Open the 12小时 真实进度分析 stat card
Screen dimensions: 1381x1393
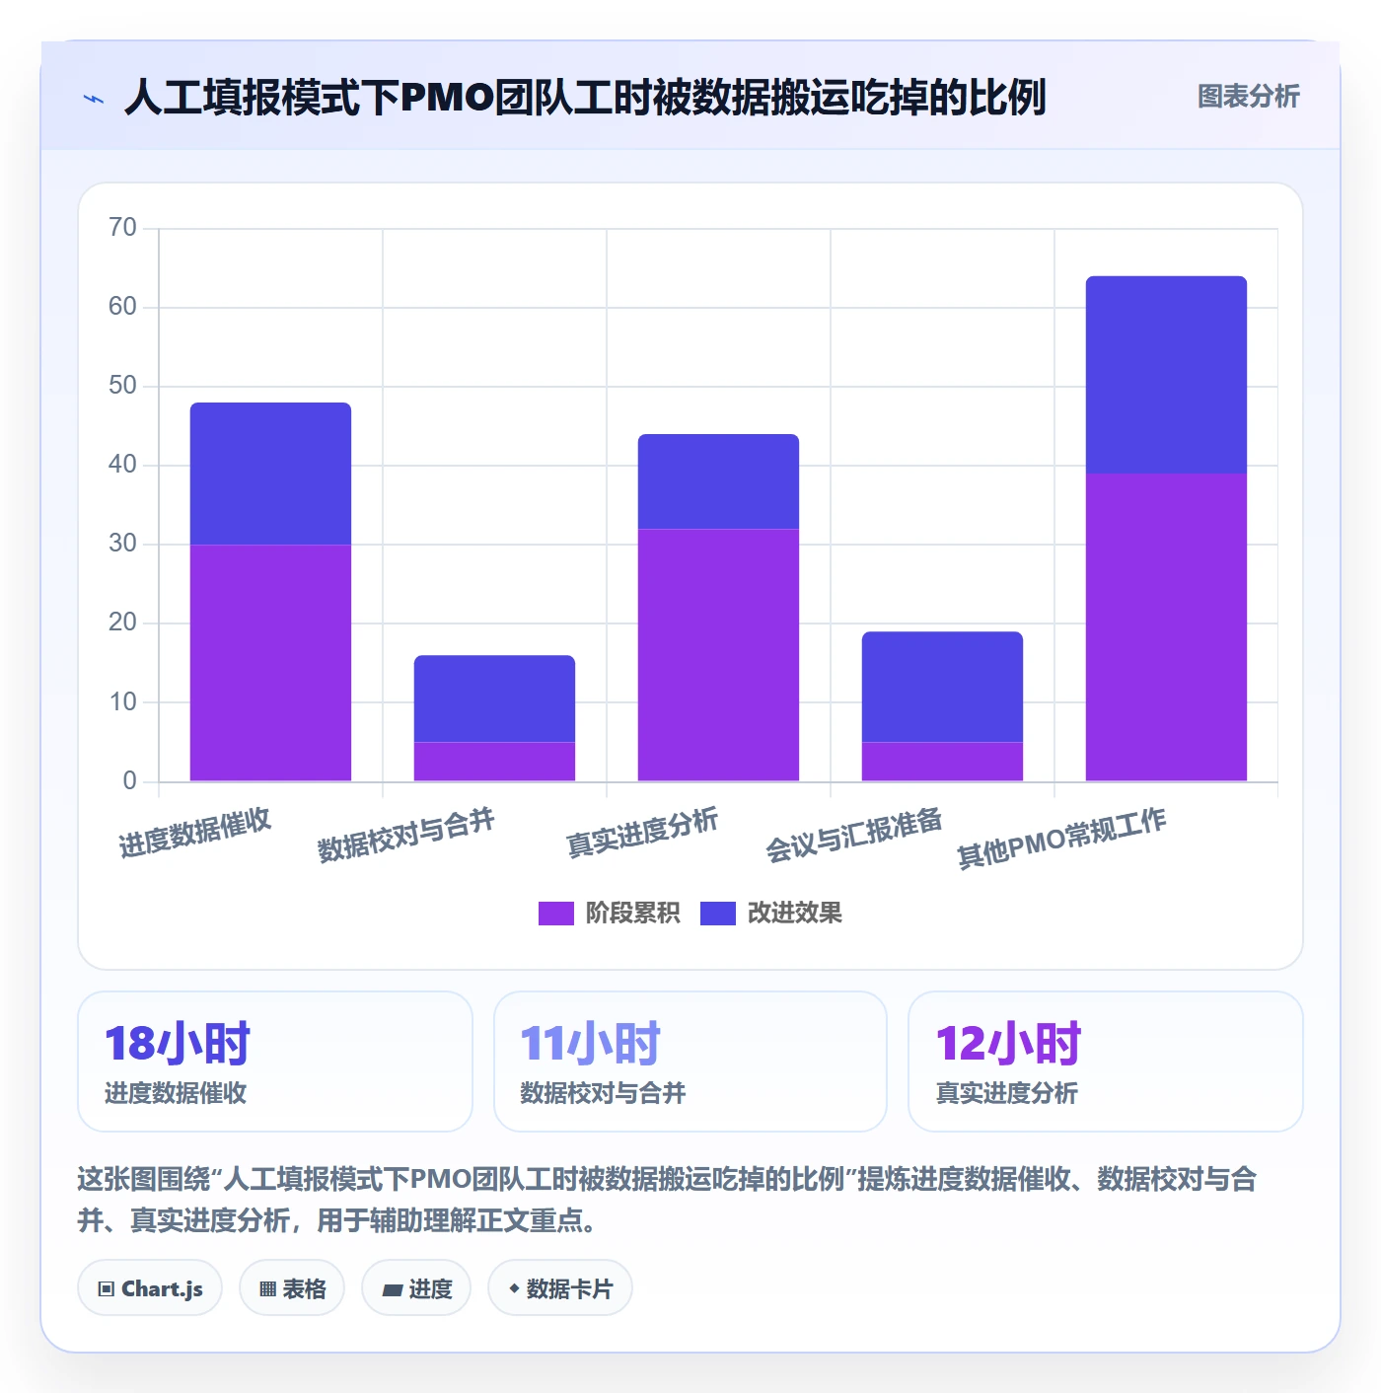[x=1106, y=1062]
